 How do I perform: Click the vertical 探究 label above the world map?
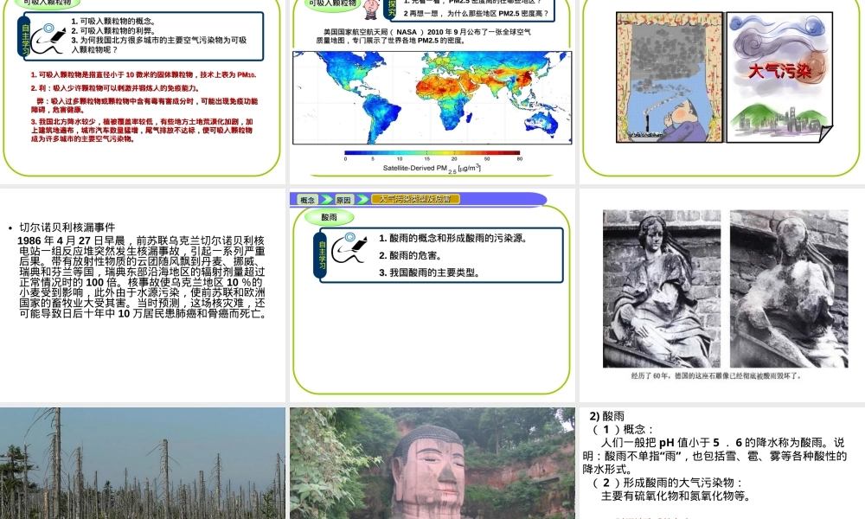pyautogui.click(x=391, y=9)
